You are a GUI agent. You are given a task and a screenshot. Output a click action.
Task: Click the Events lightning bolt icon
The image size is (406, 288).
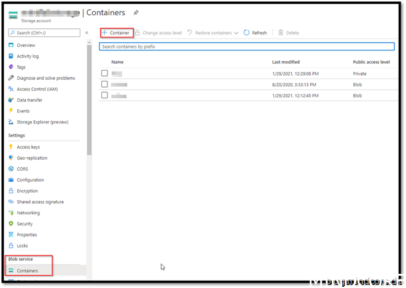[x=10, y=111]
